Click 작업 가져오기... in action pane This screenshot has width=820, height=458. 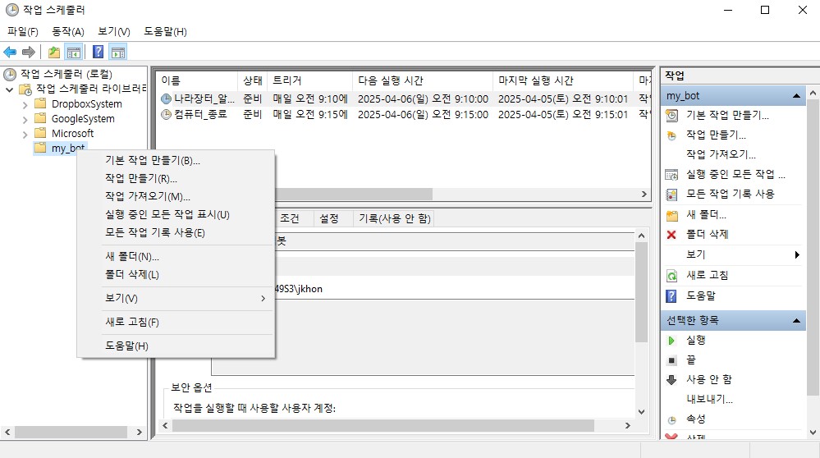(721, 154)
